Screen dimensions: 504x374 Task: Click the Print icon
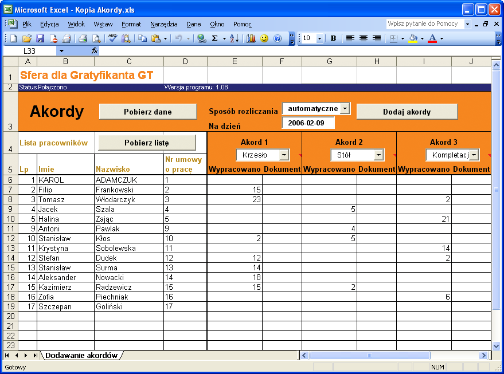[x=83, y=38]
